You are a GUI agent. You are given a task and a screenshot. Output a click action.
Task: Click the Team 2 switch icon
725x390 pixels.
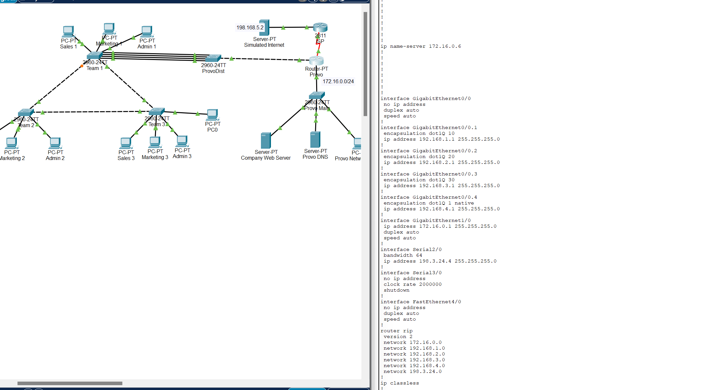click(26, 112)
